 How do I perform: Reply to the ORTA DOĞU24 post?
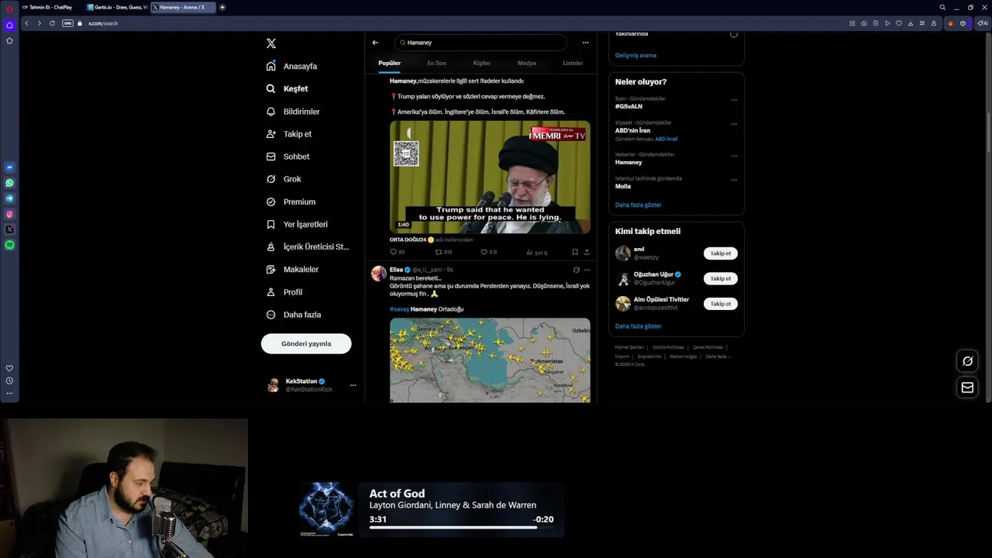[397, 252]
